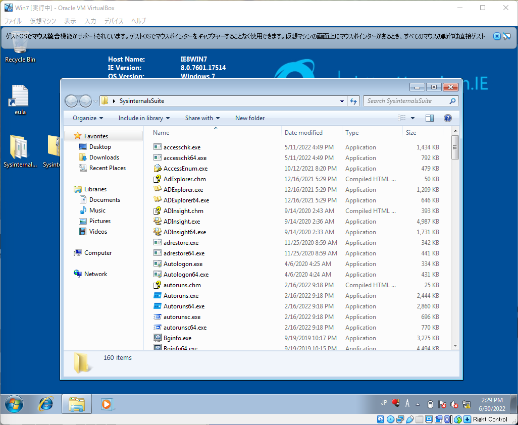The width and height of the screenshot is (518, 425).
Task: Sort by Date modified column header
Action: [x=312, y=132]
